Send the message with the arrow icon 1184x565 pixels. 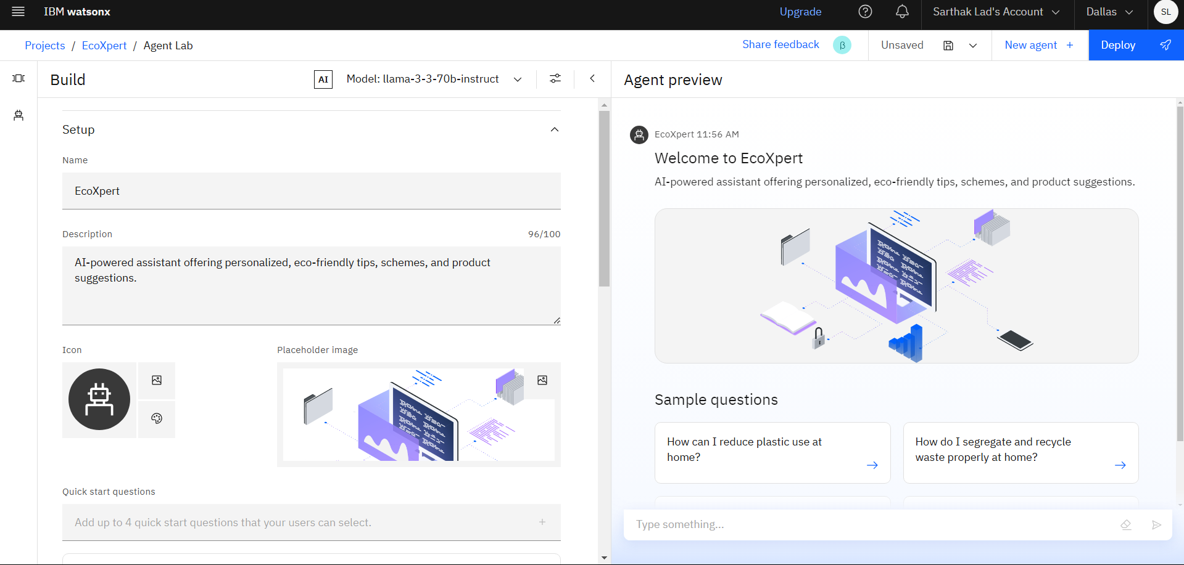point(1157,524)
